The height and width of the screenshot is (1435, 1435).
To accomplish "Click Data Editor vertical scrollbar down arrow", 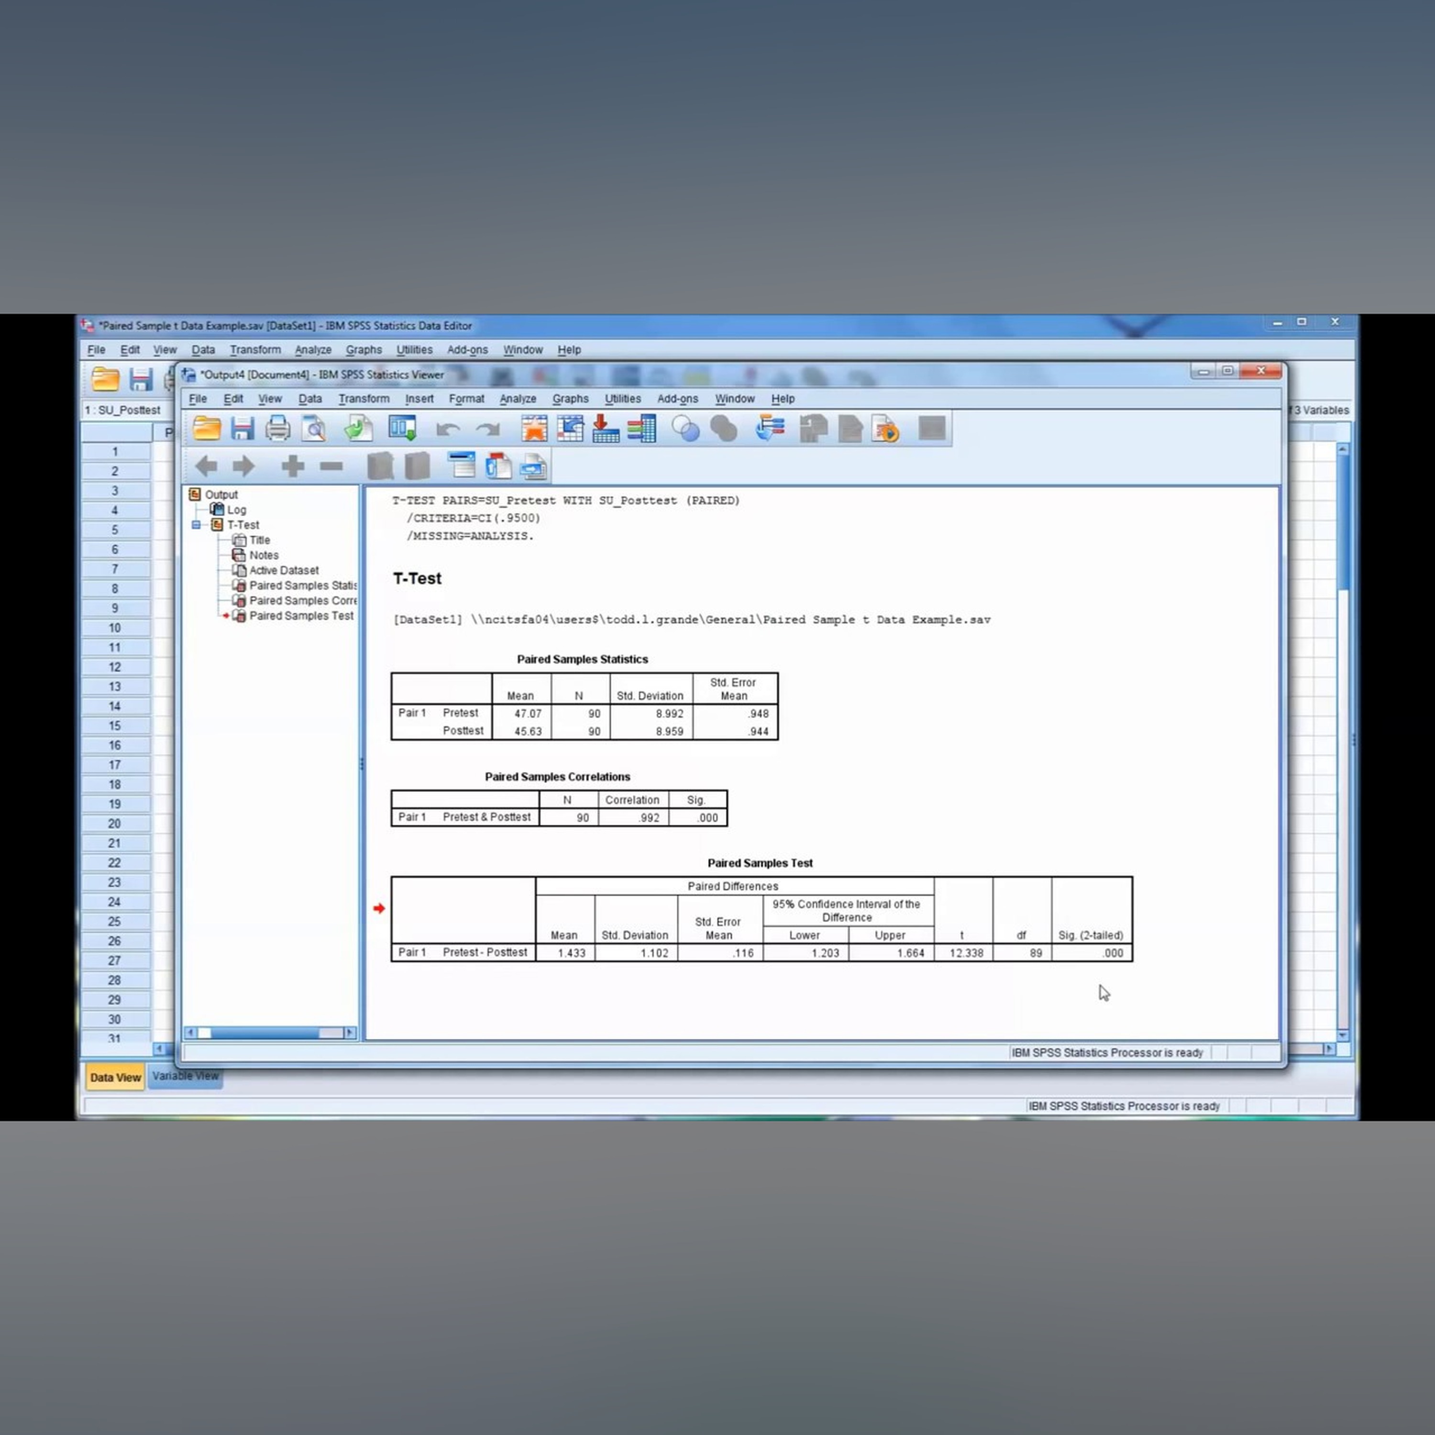I will click(1342, 1035).
